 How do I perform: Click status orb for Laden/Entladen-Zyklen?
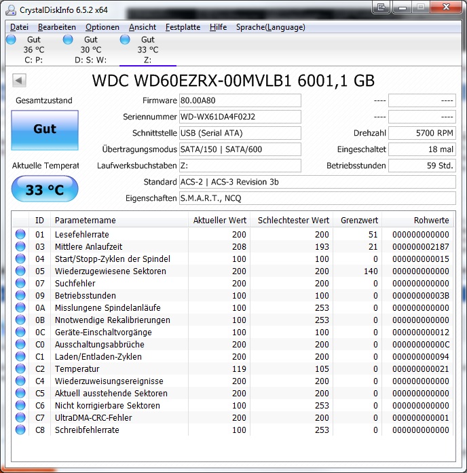point(20,356)
